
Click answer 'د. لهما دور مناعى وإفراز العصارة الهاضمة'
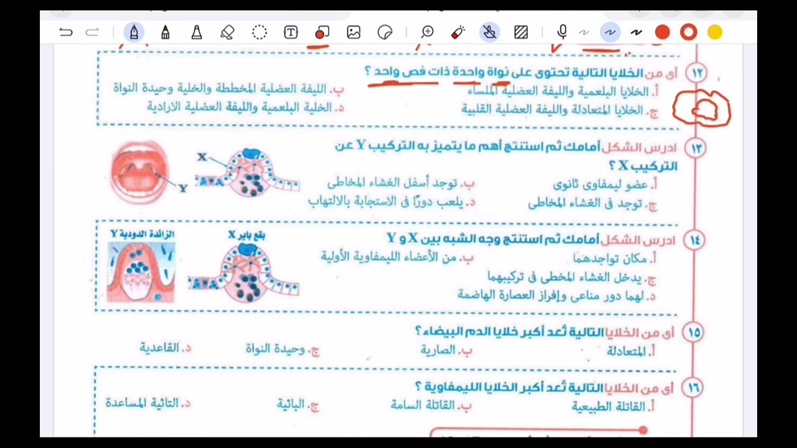pos(557,296)
